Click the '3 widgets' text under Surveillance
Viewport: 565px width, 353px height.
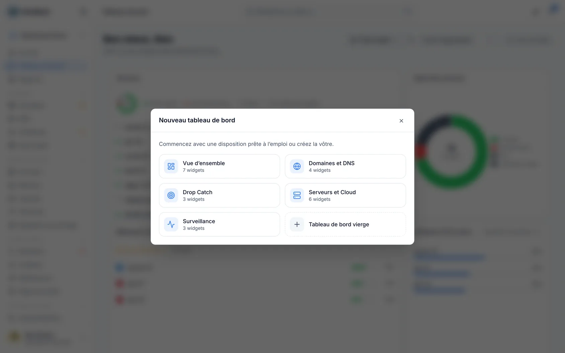coord(193,229)
